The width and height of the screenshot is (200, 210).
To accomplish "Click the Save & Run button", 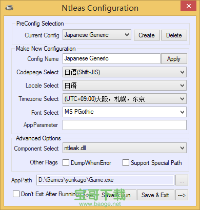I will click(x=116, y=195).
